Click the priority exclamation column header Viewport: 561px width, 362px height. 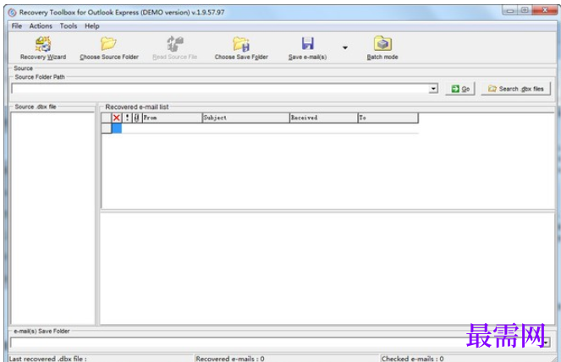[x=127, y=118]
